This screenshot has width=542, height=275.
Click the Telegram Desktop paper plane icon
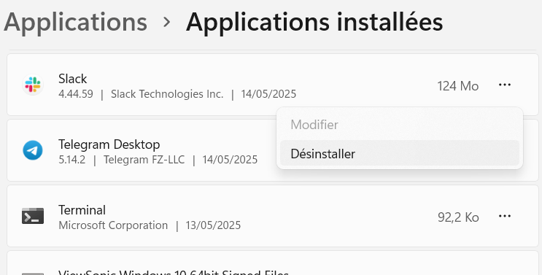pos(33,150)
